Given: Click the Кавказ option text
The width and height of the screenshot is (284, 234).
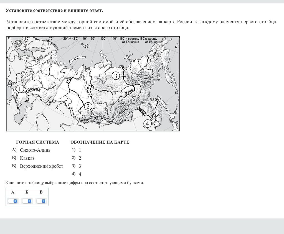Looking at the screenshot, I should pos(27,158).
